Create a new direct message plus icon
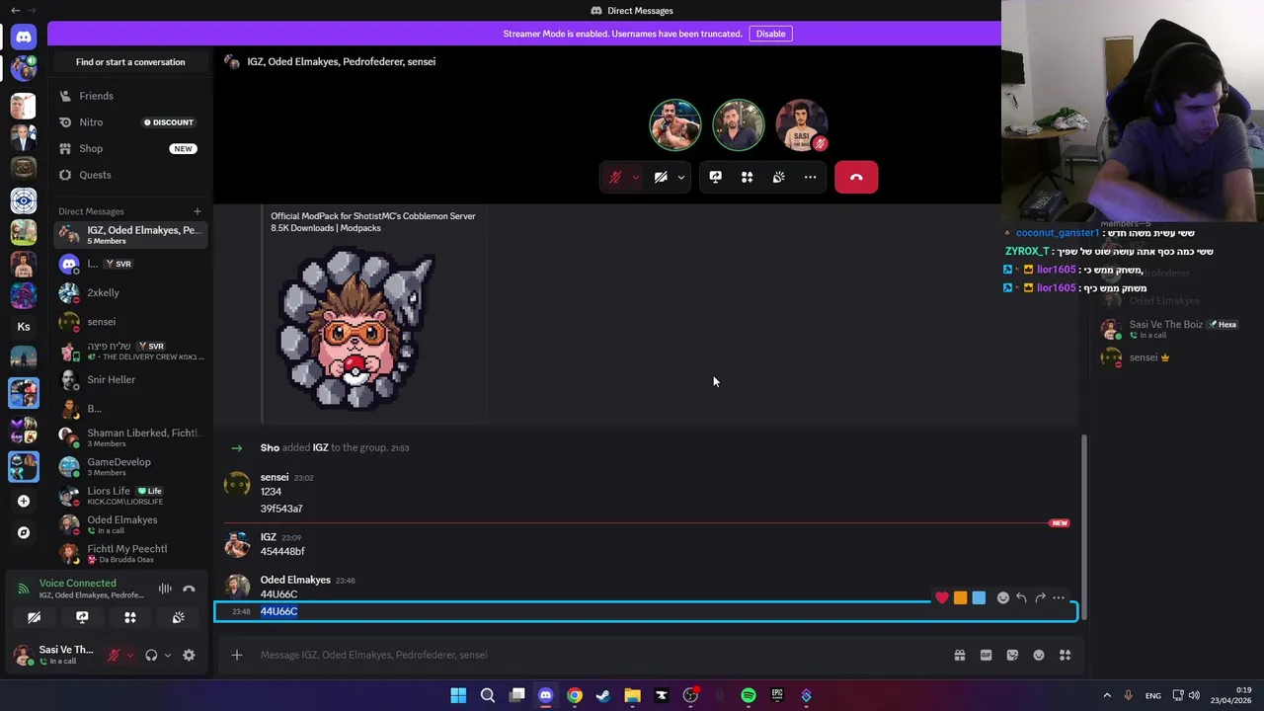Viewport: 1264px width, 711px height. point(197,211)
